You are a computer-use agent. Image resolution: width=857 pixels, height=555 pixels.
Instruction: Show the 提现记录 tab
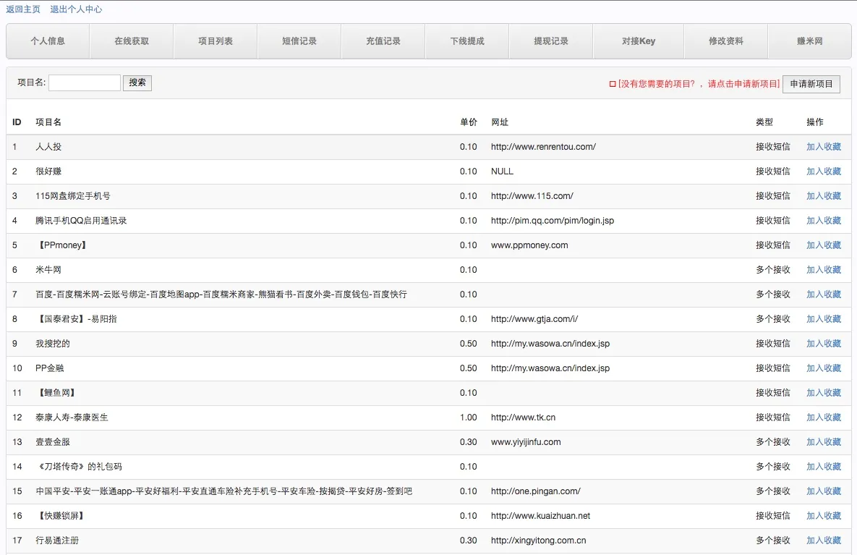coord(551,41)
